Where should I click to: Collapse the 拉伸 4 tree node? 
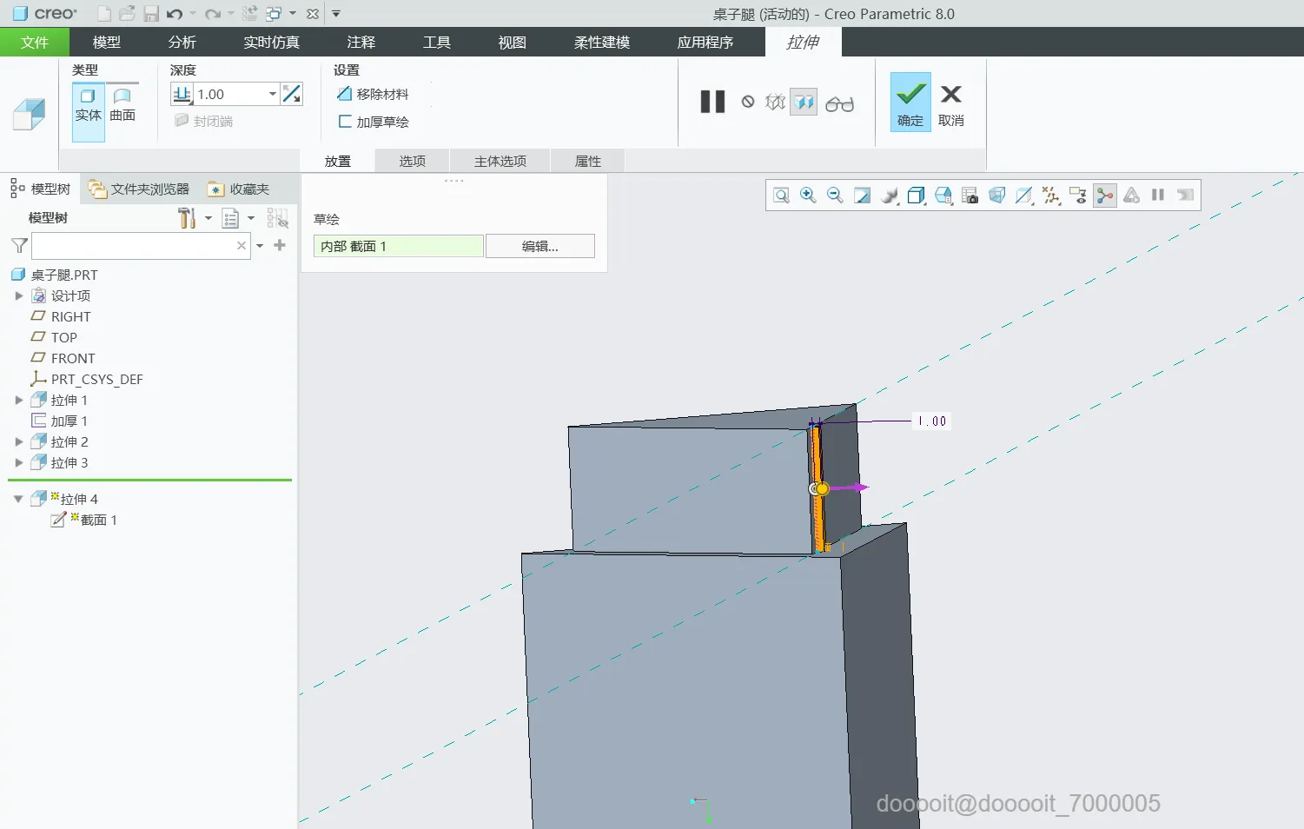pyautogui.click(x=18, y=500)
